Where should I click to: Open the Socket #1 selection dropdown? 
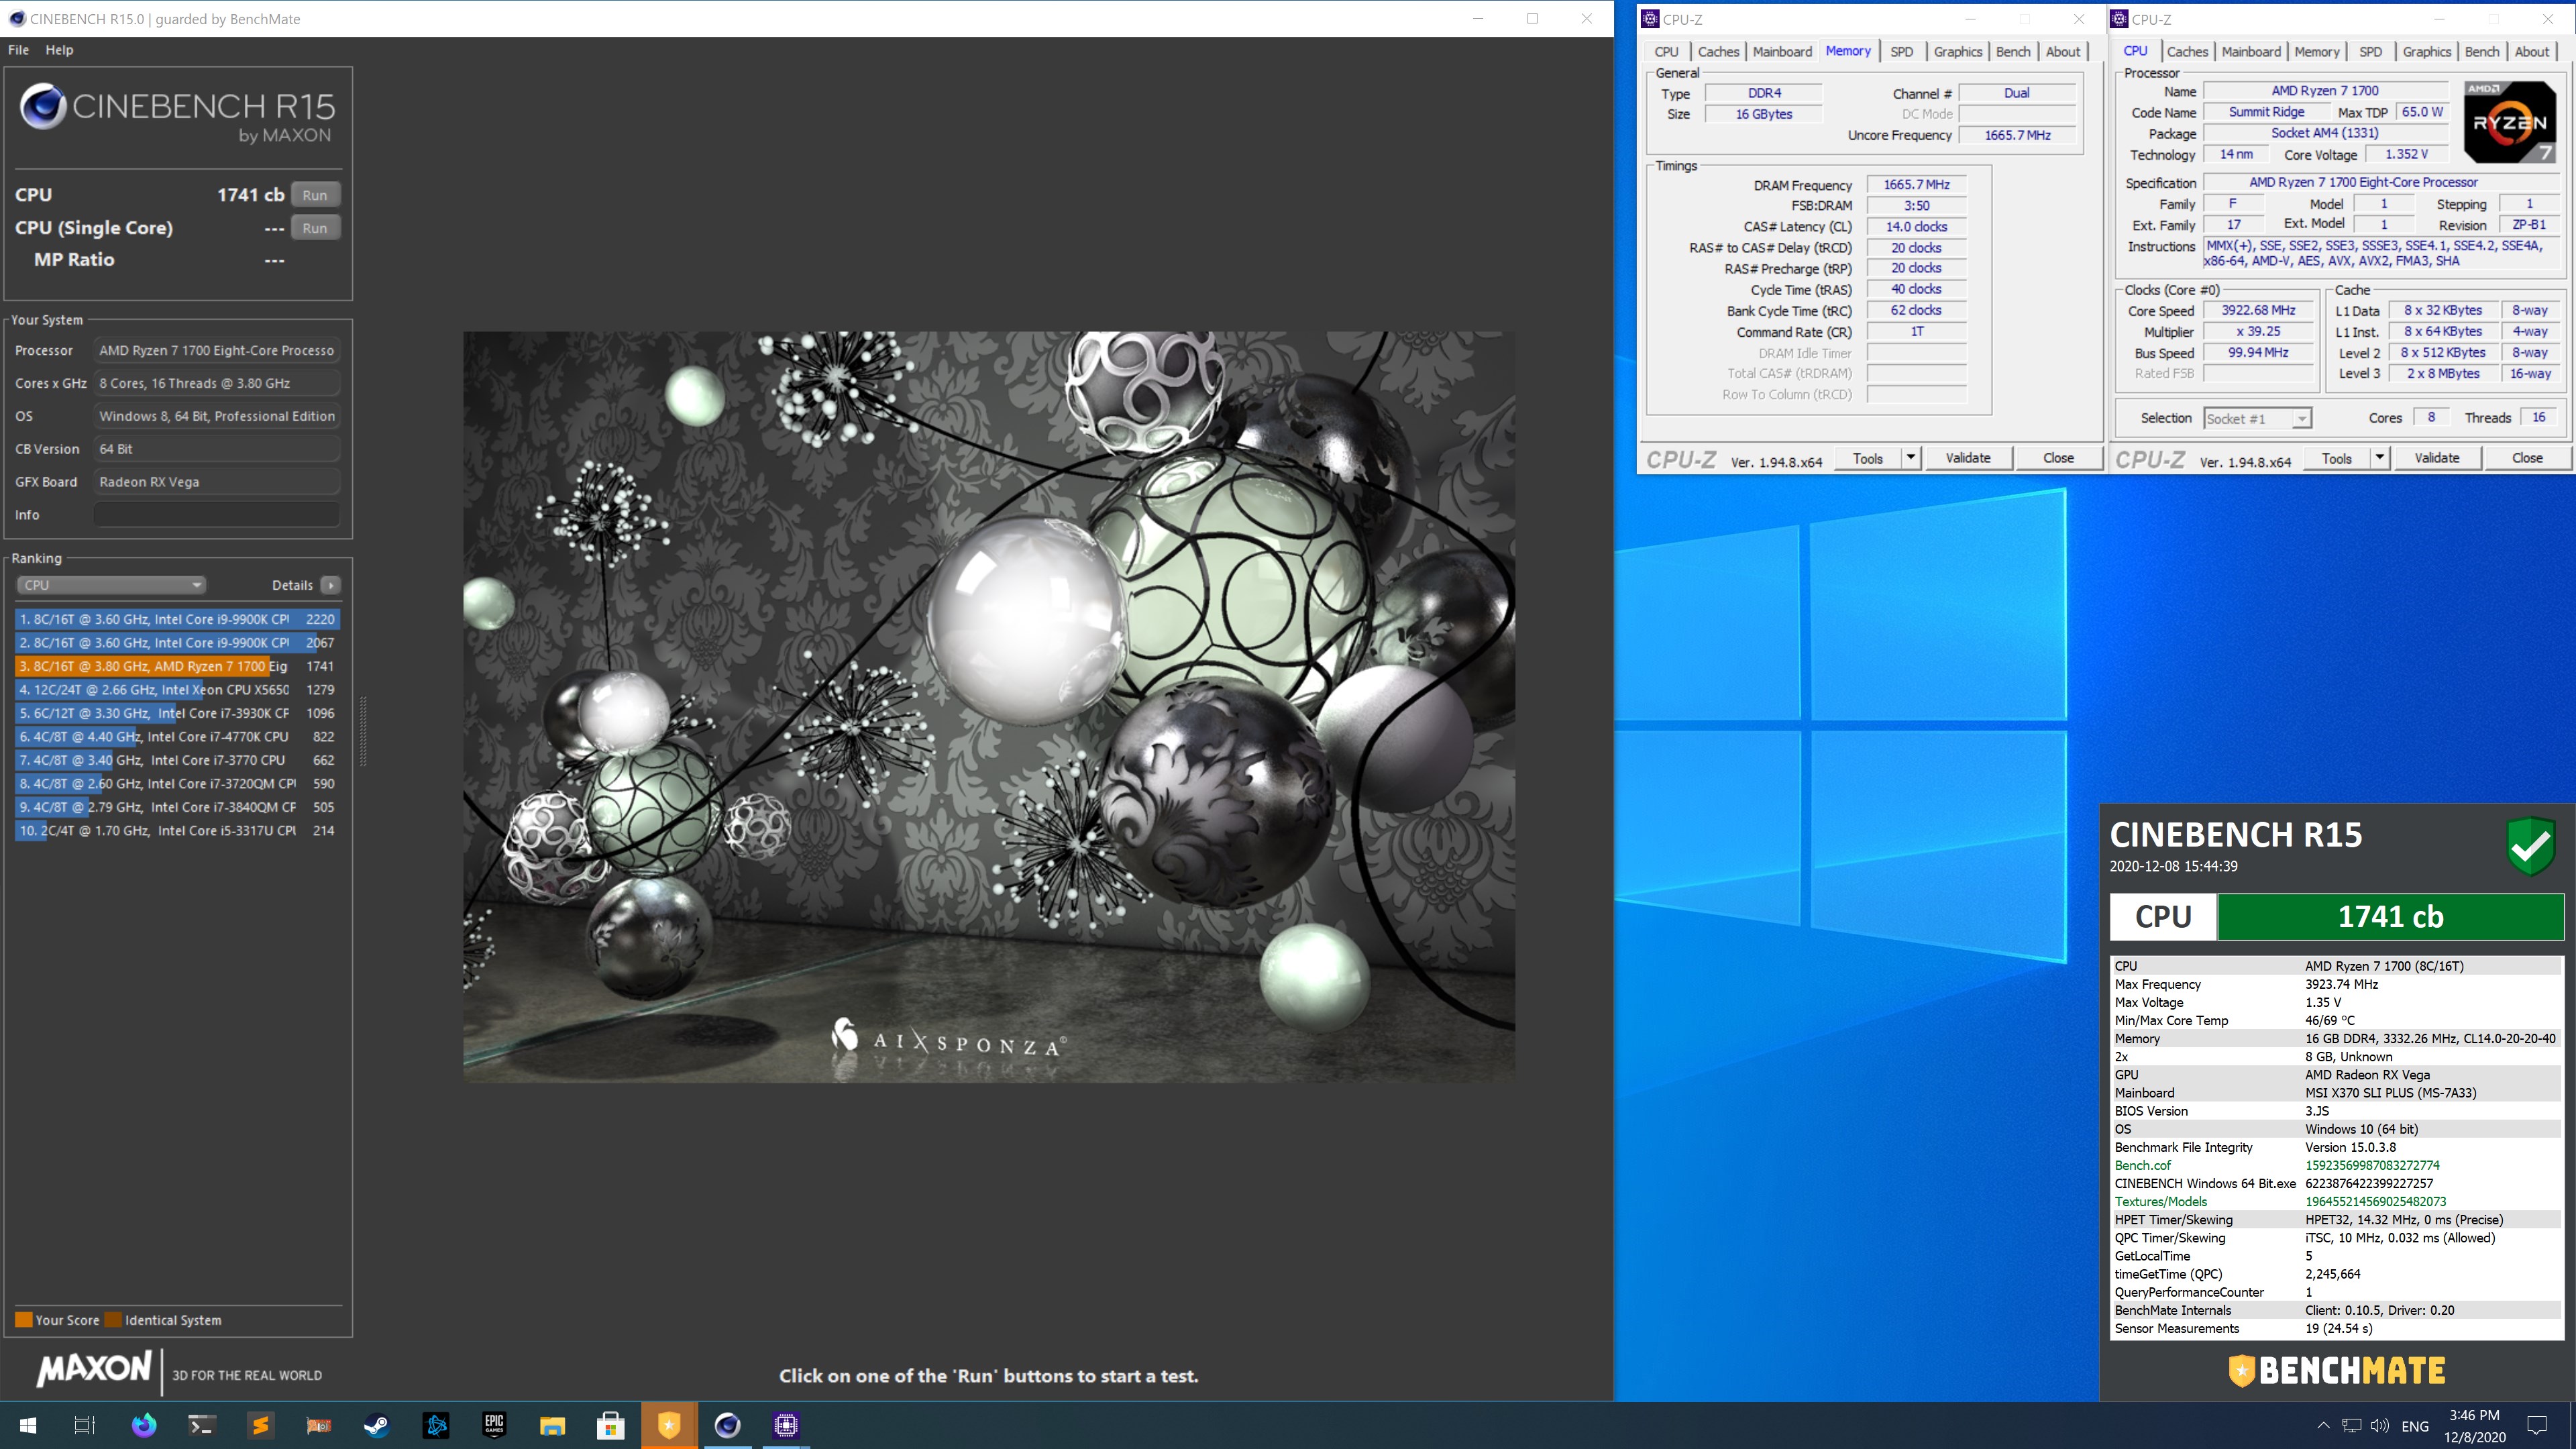point(2257,418)
